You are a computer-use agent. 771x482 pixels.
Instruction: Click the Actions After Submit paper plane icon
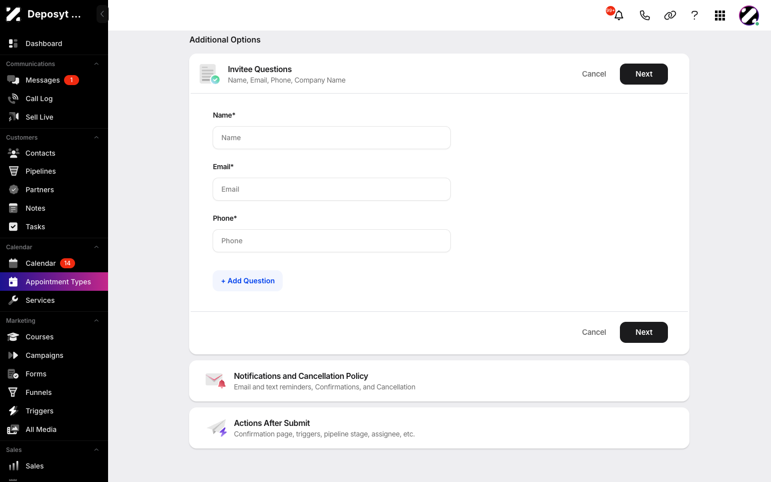pyautogui.click(x=217, y=428)
